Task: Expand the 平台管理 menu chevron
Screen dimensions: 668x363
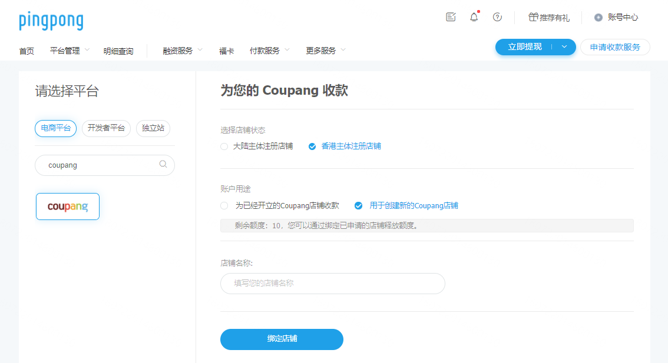Action: (87, 50)
